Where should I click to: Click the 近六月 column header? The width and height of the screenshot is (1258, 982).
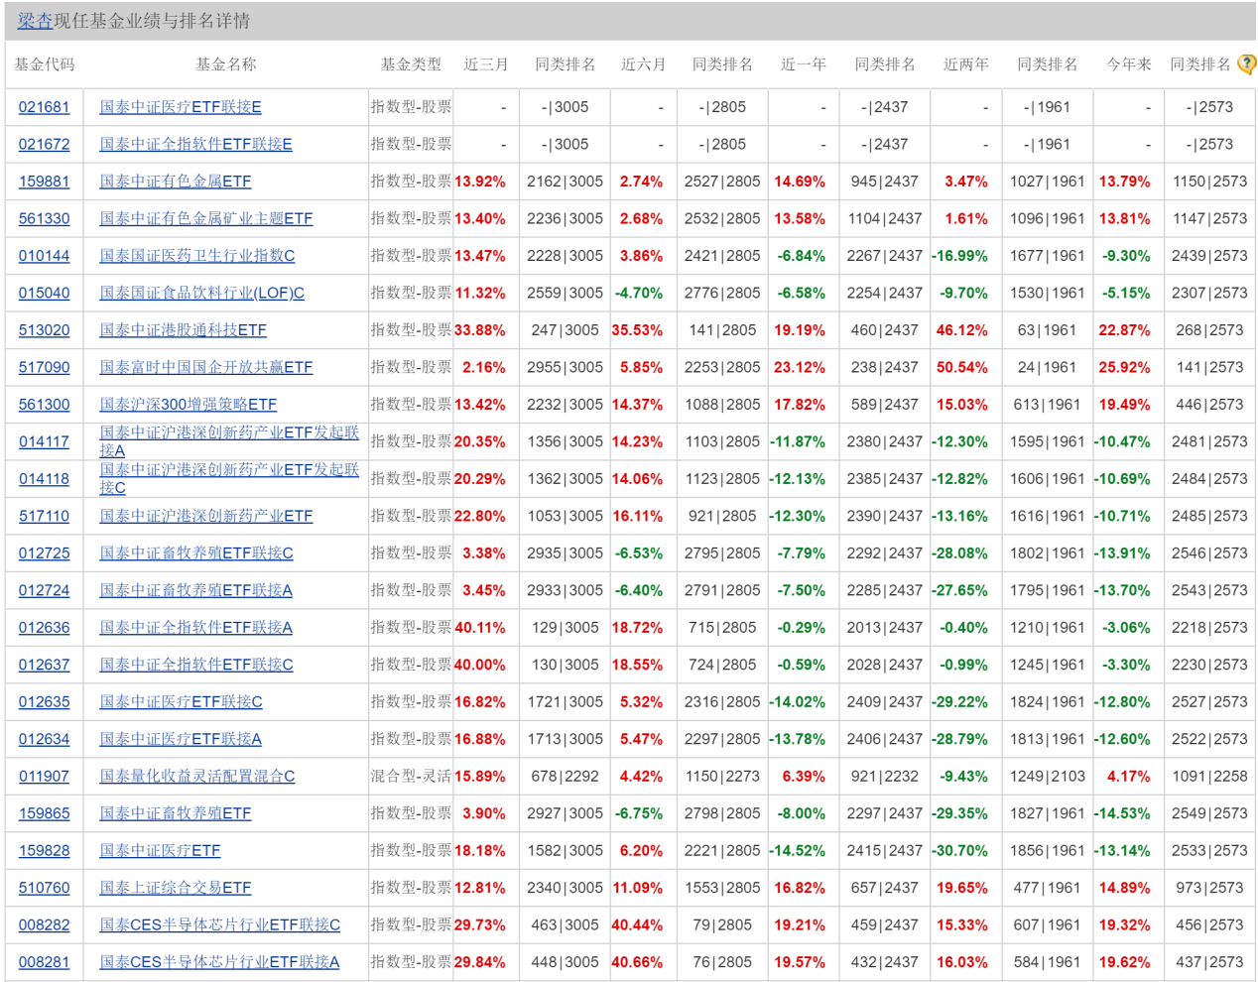[x=643, y=64]
